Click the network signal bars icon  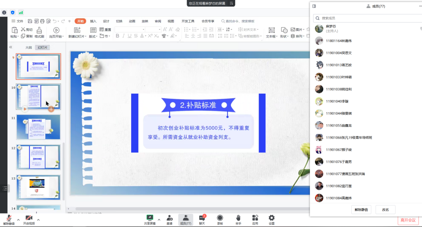[21, 12]
